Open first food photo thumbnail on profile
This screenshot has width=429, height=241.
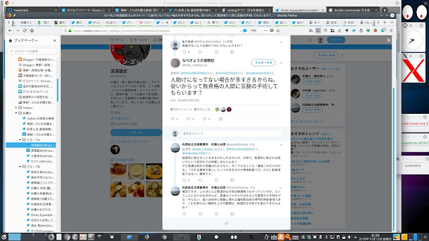click(119, 171)
